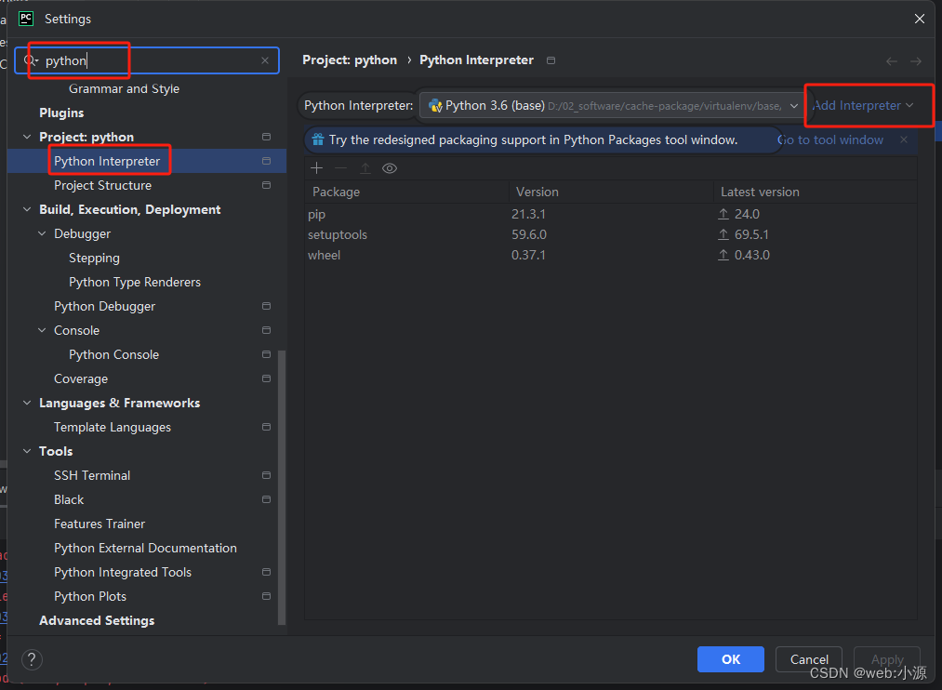This screenshot has width=942, height=690.
Task: Open Python Console settings
Action: point(113,355)
